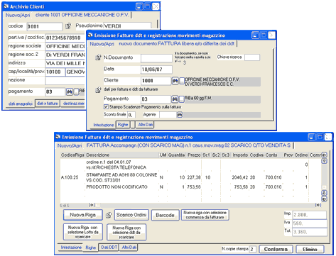Click title bar icon of the FATTURA libera window
336x256 pixels.
tap(90, 35)
